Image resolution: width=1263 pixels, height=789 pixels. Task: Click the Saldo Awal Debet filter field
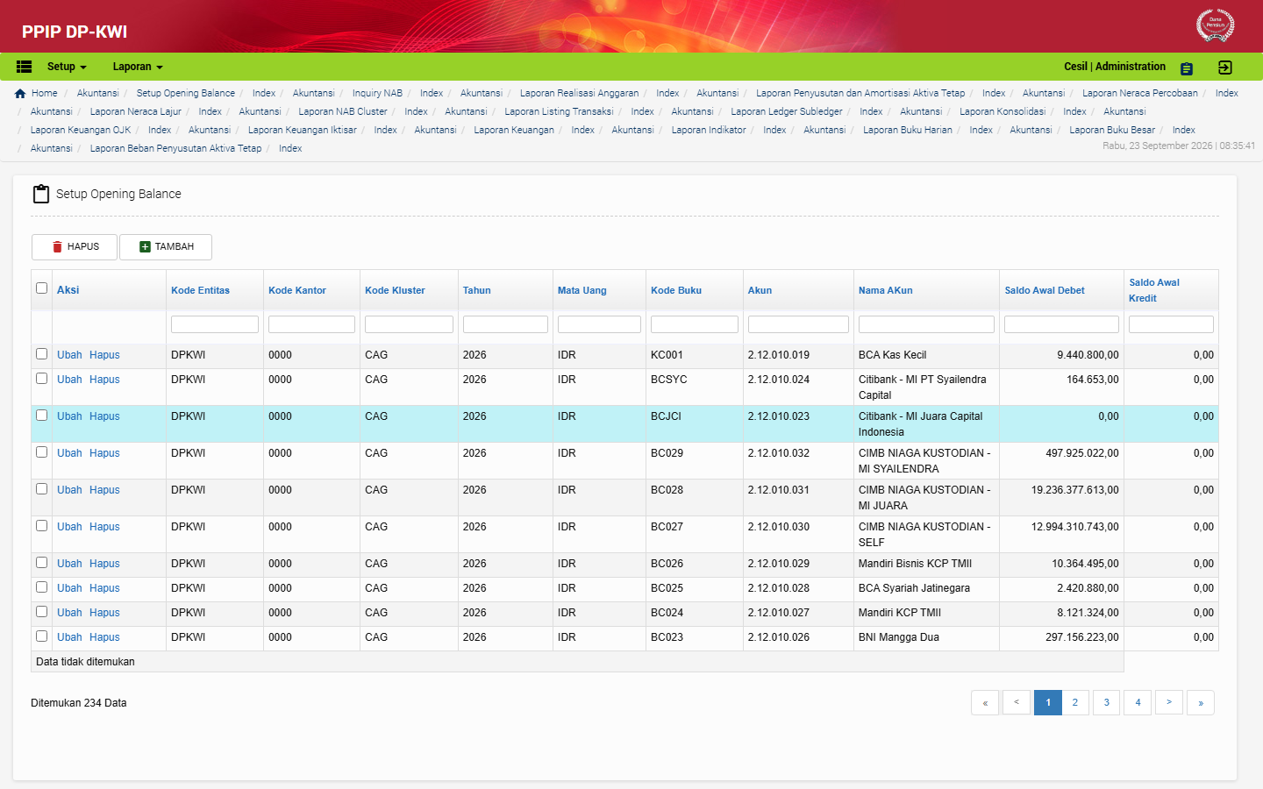click(1061, 324)
